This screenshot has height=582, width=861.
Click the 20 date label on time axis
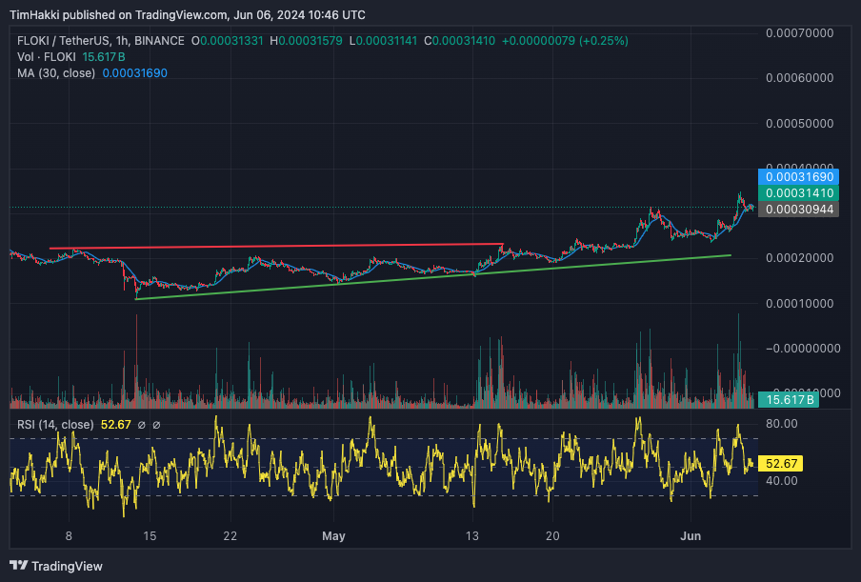[x=552, y=536]
